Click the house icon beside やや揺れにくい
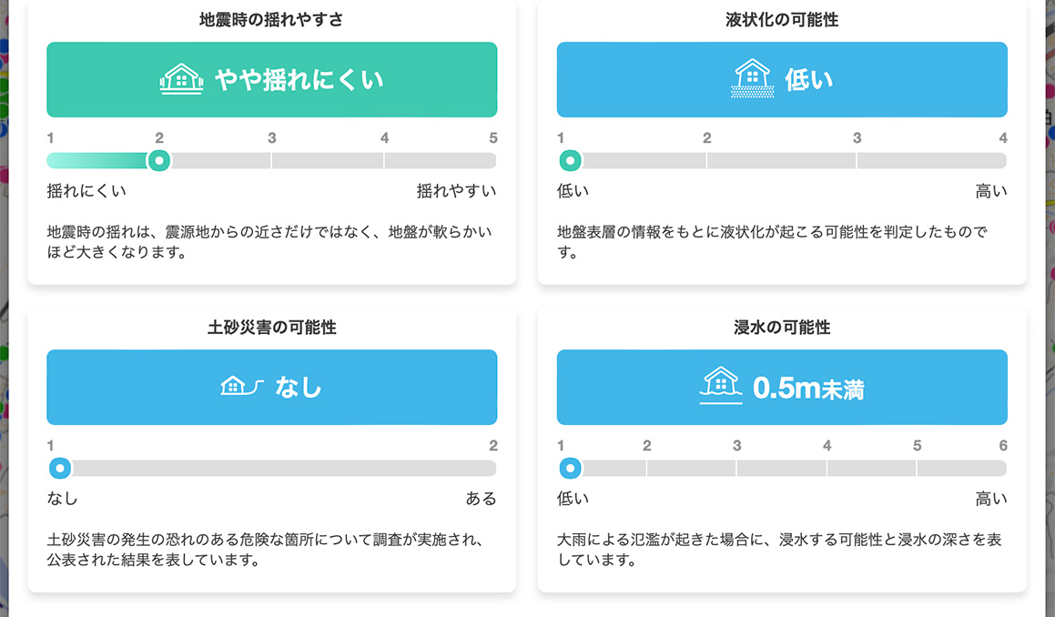 (181, 79)
